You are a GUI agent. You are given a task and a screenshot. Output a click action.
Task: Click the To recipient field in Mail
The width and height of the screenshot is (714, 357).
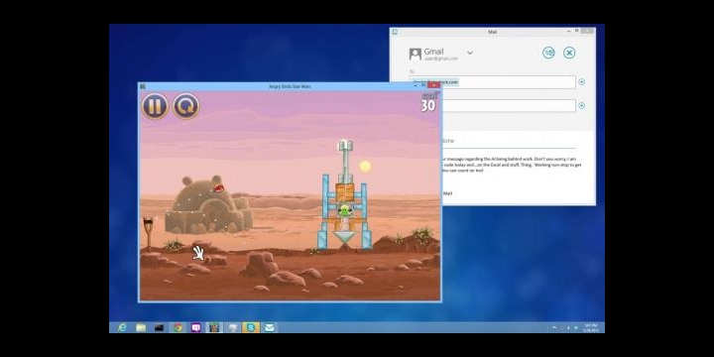[493, 82]
